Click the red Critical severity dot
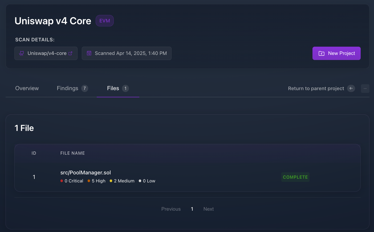This screenshot has width=374, height=232. [x=62, y=181]
